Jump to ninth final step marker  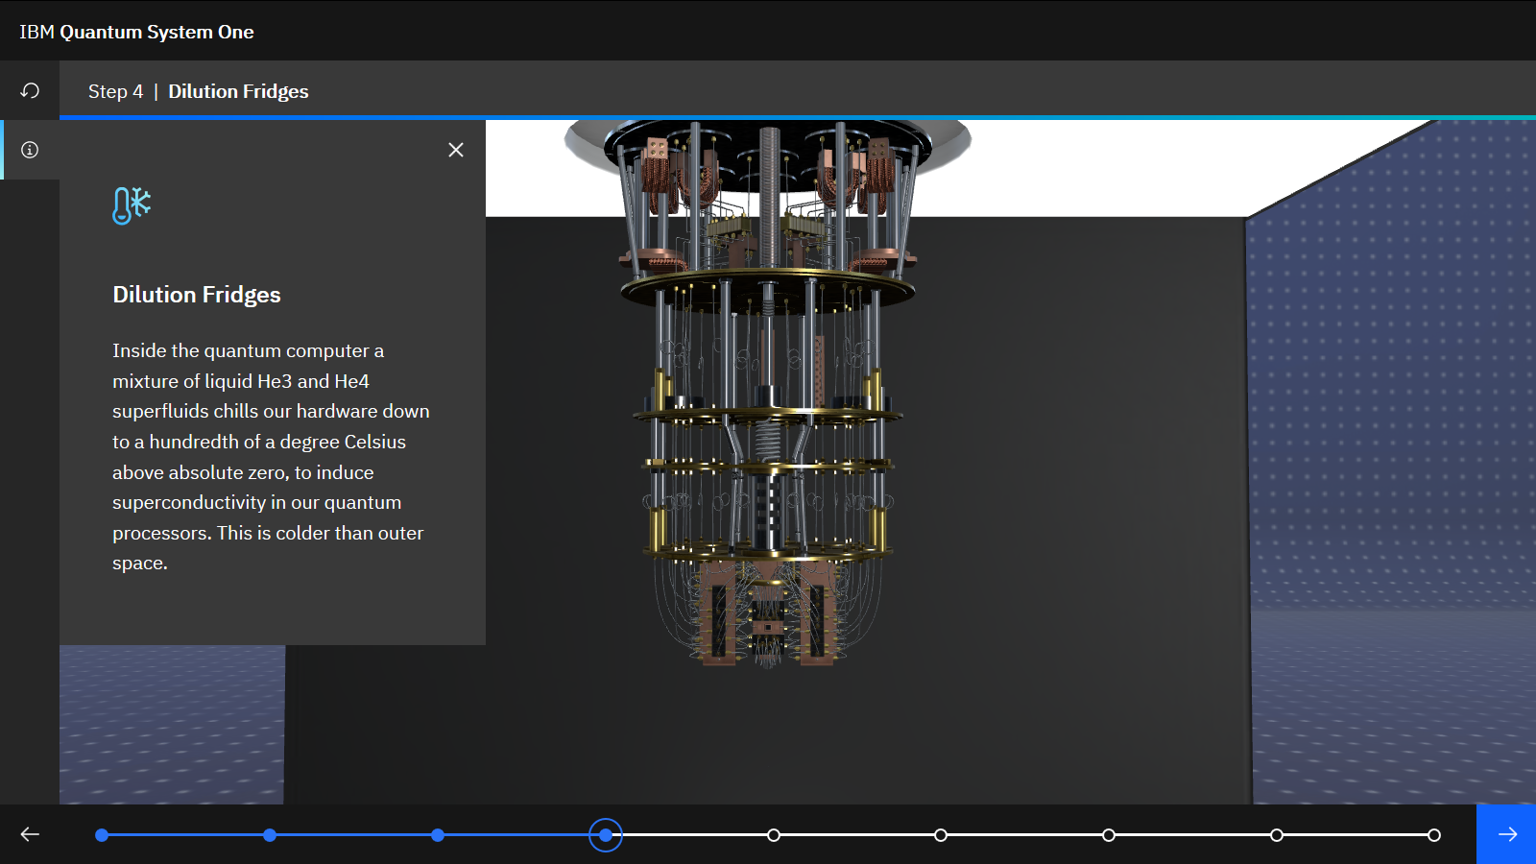pyautogui.click(x=1434, y=835)
